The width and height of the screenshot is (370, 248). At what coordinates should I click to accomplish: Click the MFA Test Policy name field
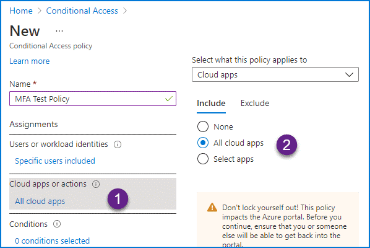pyautogui.click(x=93, y=99)
